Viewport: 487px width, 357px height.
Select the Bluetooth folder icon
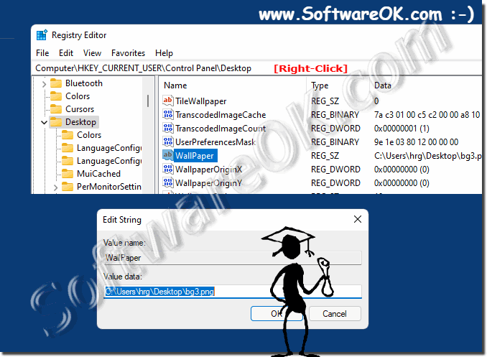click(x=56, y=83)
